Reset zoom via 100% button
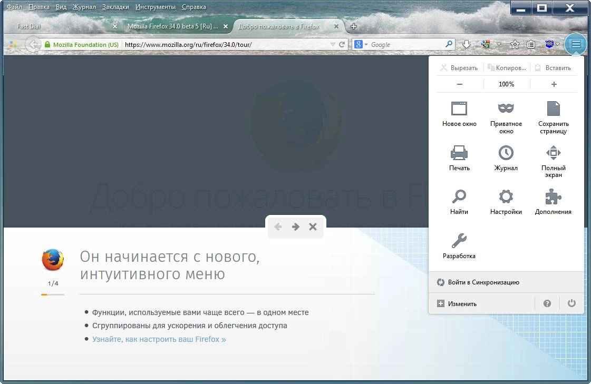591x384 pixels. (506, 84)
